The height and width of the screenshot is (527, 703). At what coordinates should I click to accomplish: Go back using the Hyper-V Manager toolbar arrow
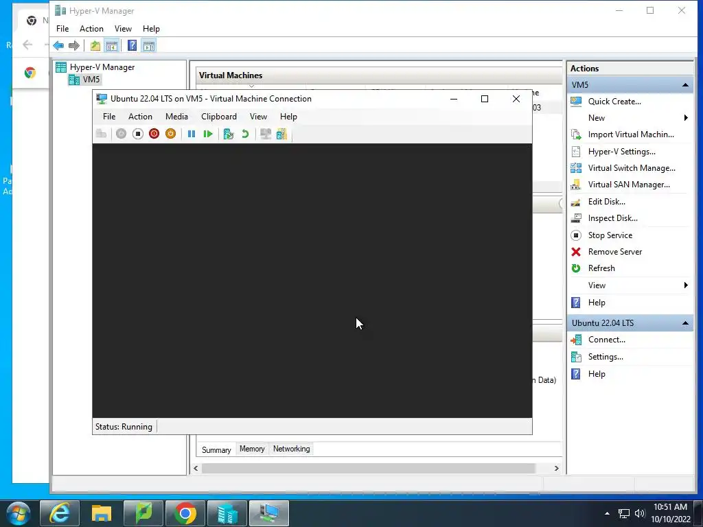58,45
